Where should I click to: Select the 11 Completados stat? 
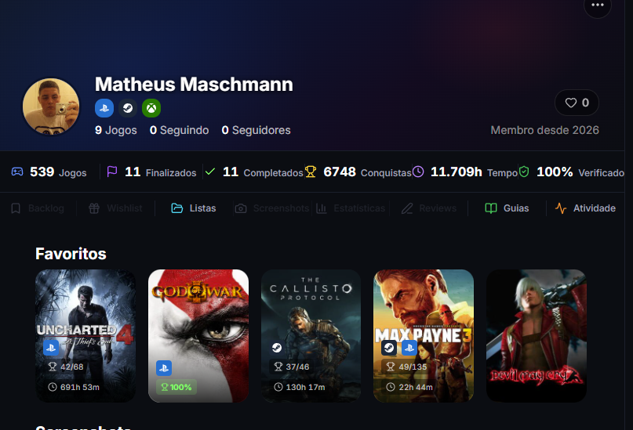click(254, 172)
